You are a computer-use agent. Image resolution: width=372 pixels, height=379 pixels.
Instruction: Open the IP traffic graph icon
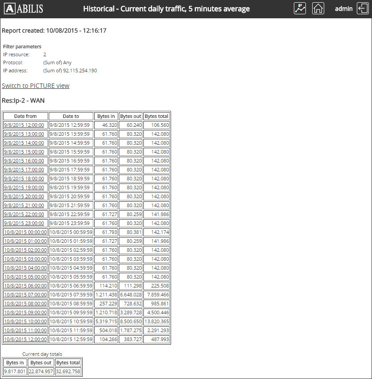pos(300,8)
